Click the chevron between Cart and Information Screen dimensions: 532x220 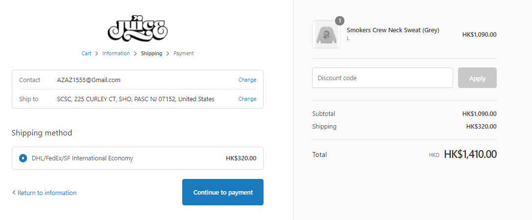pyautogui.click(x=97, y=53)
